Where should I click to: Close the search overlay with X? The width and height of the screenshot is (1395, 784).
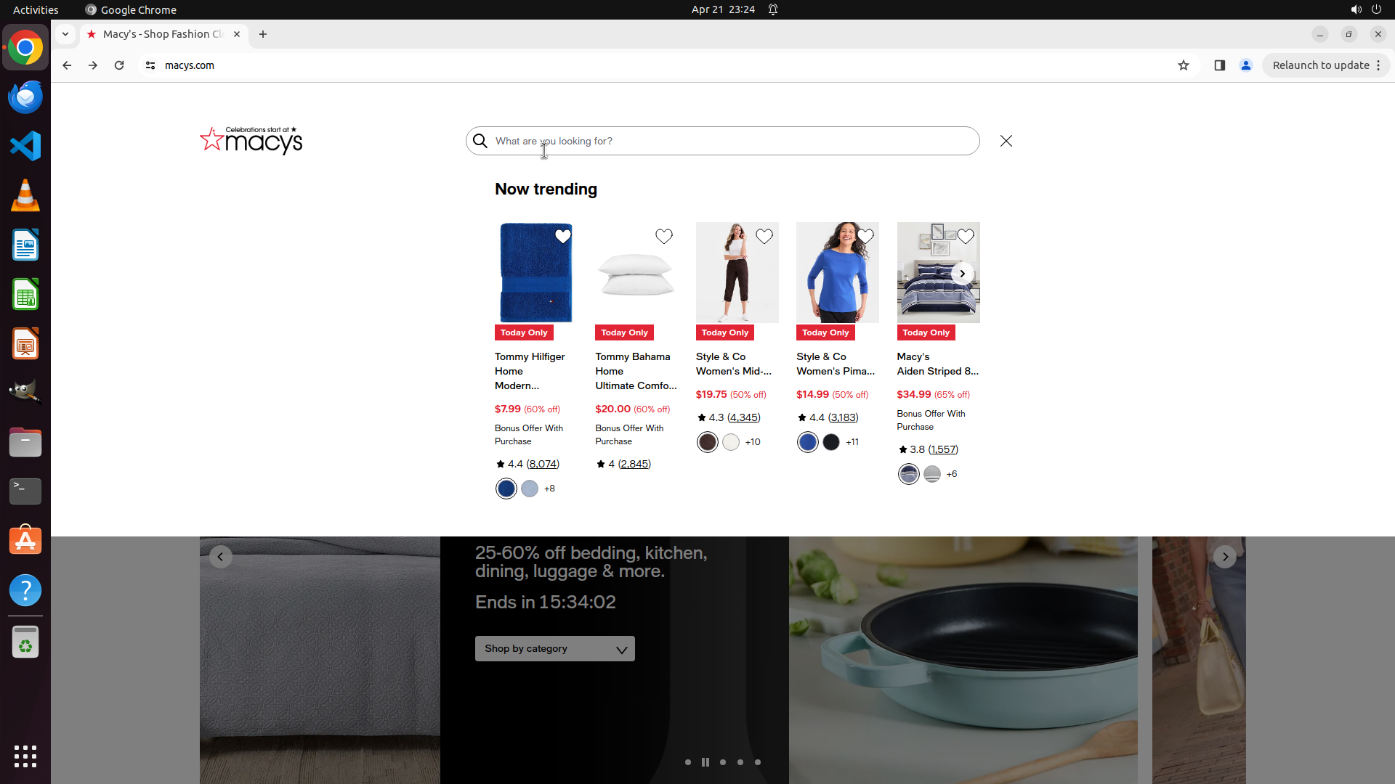(x=1006, y=141)
